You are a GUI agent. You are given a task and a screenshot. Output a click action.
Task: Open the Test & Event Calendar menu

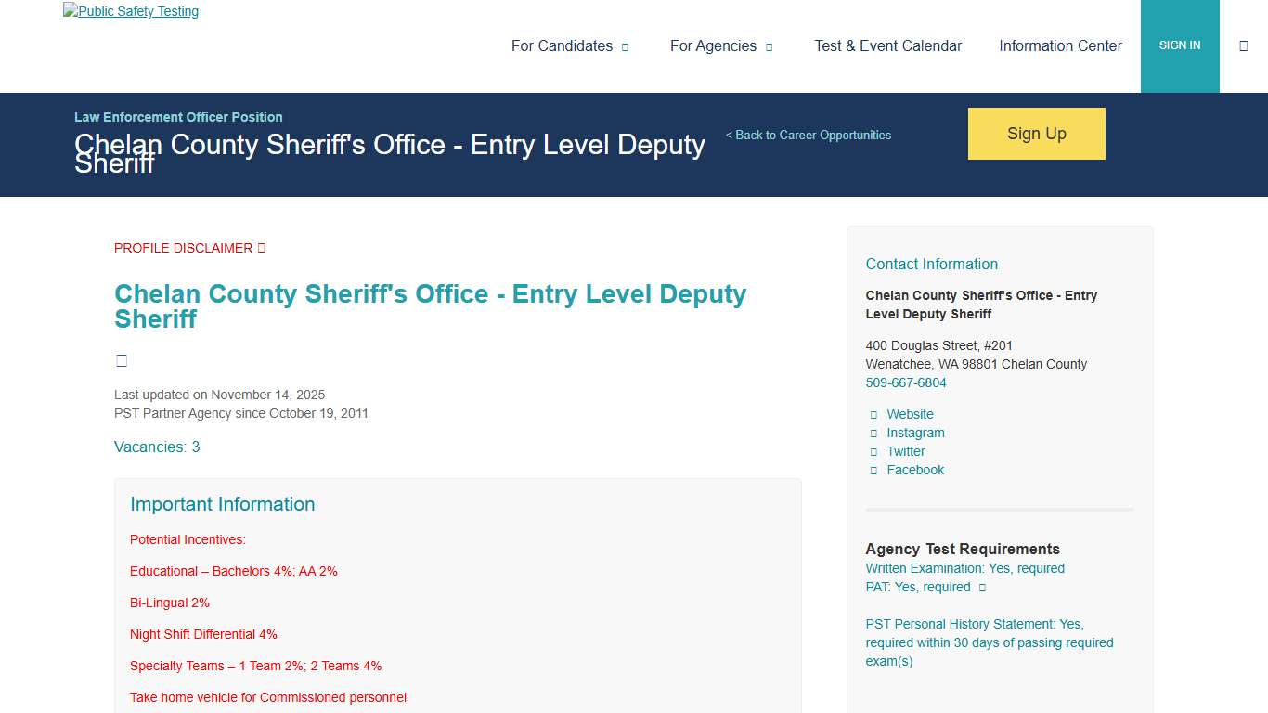tap(887, 45)
